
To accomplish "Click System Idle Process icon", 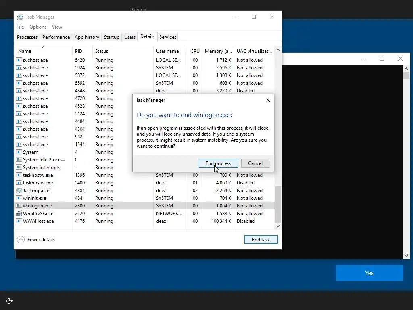I will pyautogui.click(x=19, y=159).
